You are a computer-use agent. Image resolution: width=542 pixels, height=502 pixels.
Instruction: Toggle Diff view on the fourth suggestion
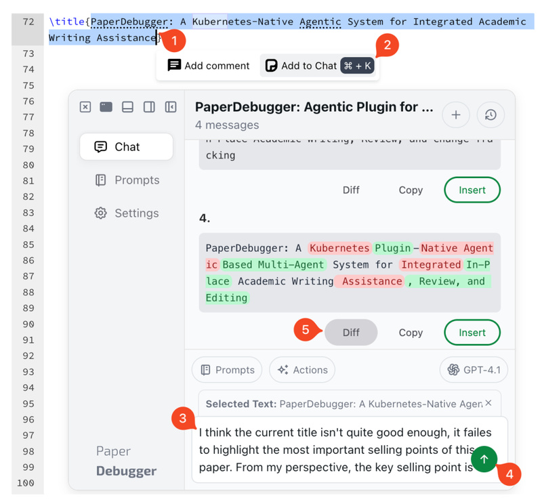pos(351,333)
